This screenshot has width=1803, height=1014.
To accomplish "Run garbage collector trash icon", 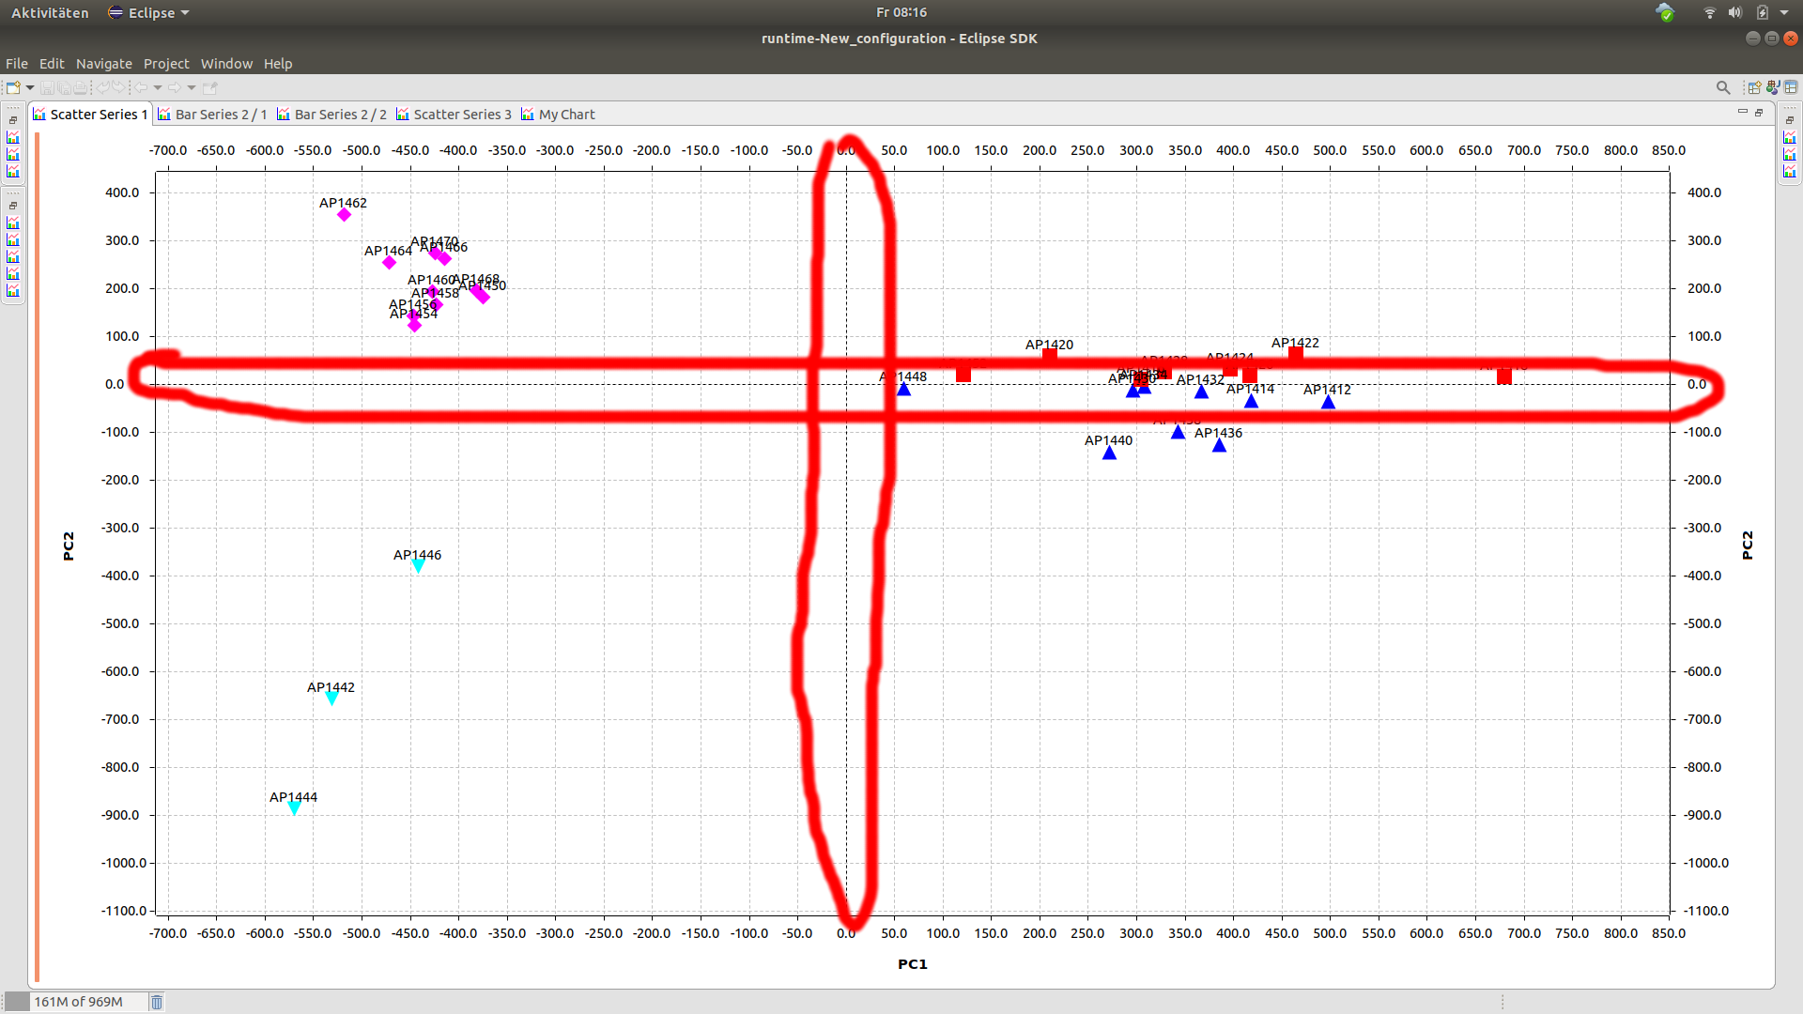I will pos(157,1002).
